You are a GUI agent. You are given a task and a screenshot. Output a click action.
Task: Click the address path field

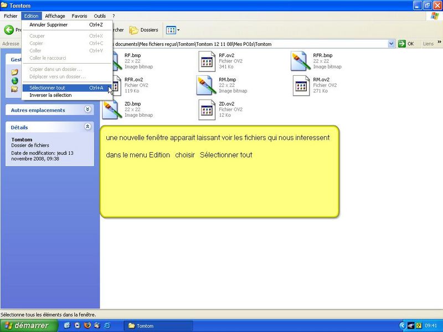pos(250,44)
